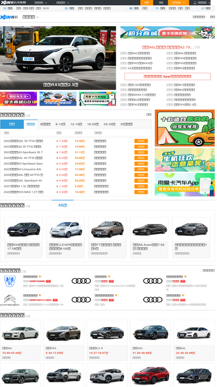Click the XCAR logo in the dark top bar

(x=13, y=2)
